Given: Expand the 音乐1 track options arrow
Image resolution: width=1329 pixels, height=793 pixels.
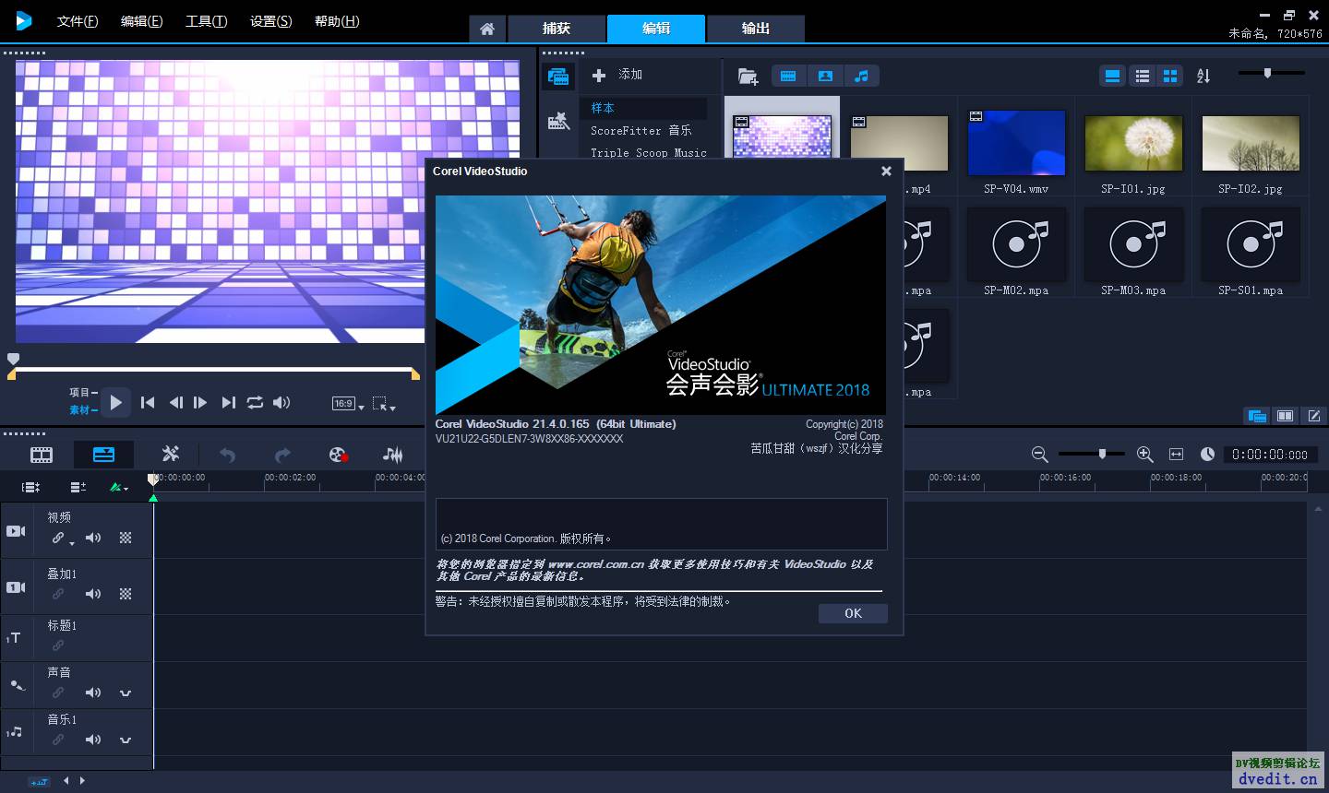Looking at the screenshot, I should (126, 740).
